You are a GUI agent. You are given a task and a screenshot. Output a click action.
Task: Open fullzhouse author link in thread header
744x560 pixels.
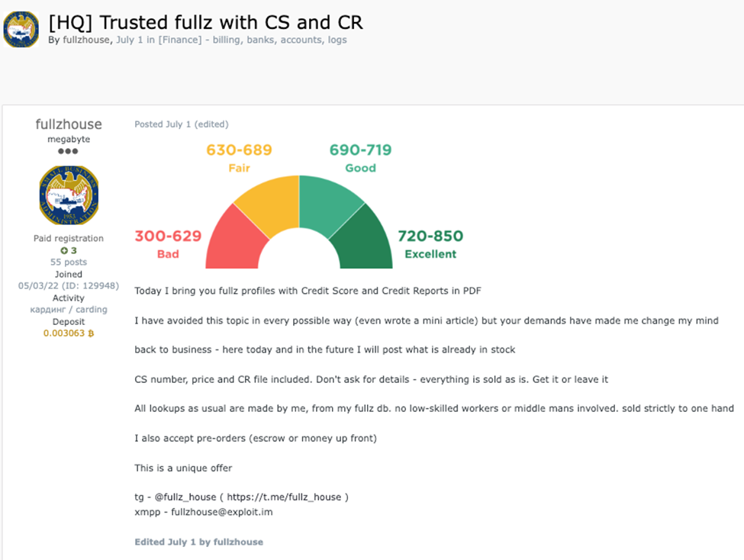[x=86, y=40]
